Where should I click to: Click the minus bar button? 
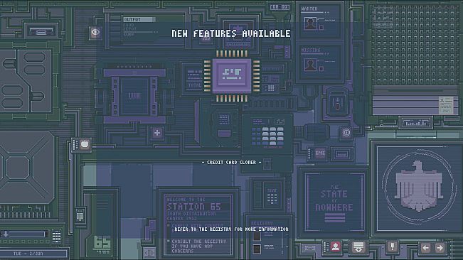click(224, 134)
